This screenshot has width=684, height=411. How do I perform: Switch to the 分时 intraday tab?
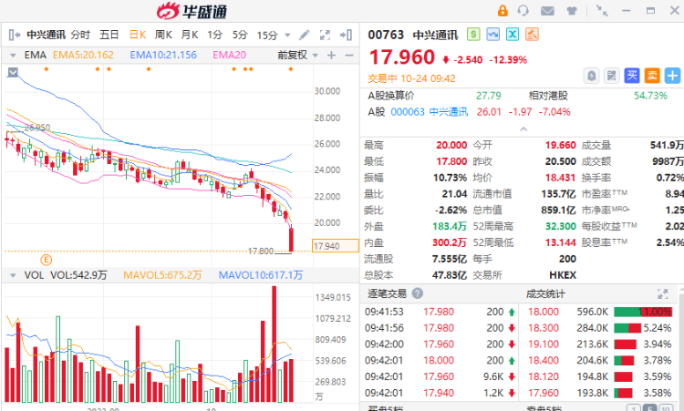(80, 35)
